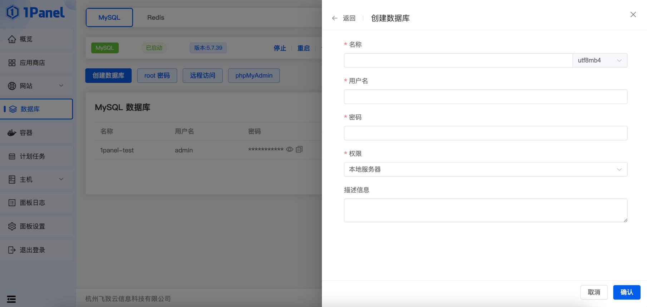Toggle the password visibility eye icon
This screenshot has width=647, height=307.
click(x=290, y=149)
